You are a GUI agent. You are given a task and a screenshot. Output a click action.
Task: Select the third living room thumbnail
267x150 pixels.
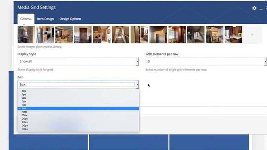pos(64,35)
